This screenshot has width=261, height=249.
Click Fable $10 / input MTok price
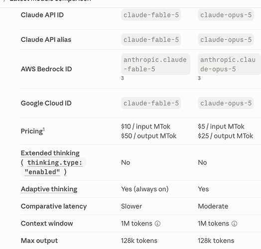point(145,126)
